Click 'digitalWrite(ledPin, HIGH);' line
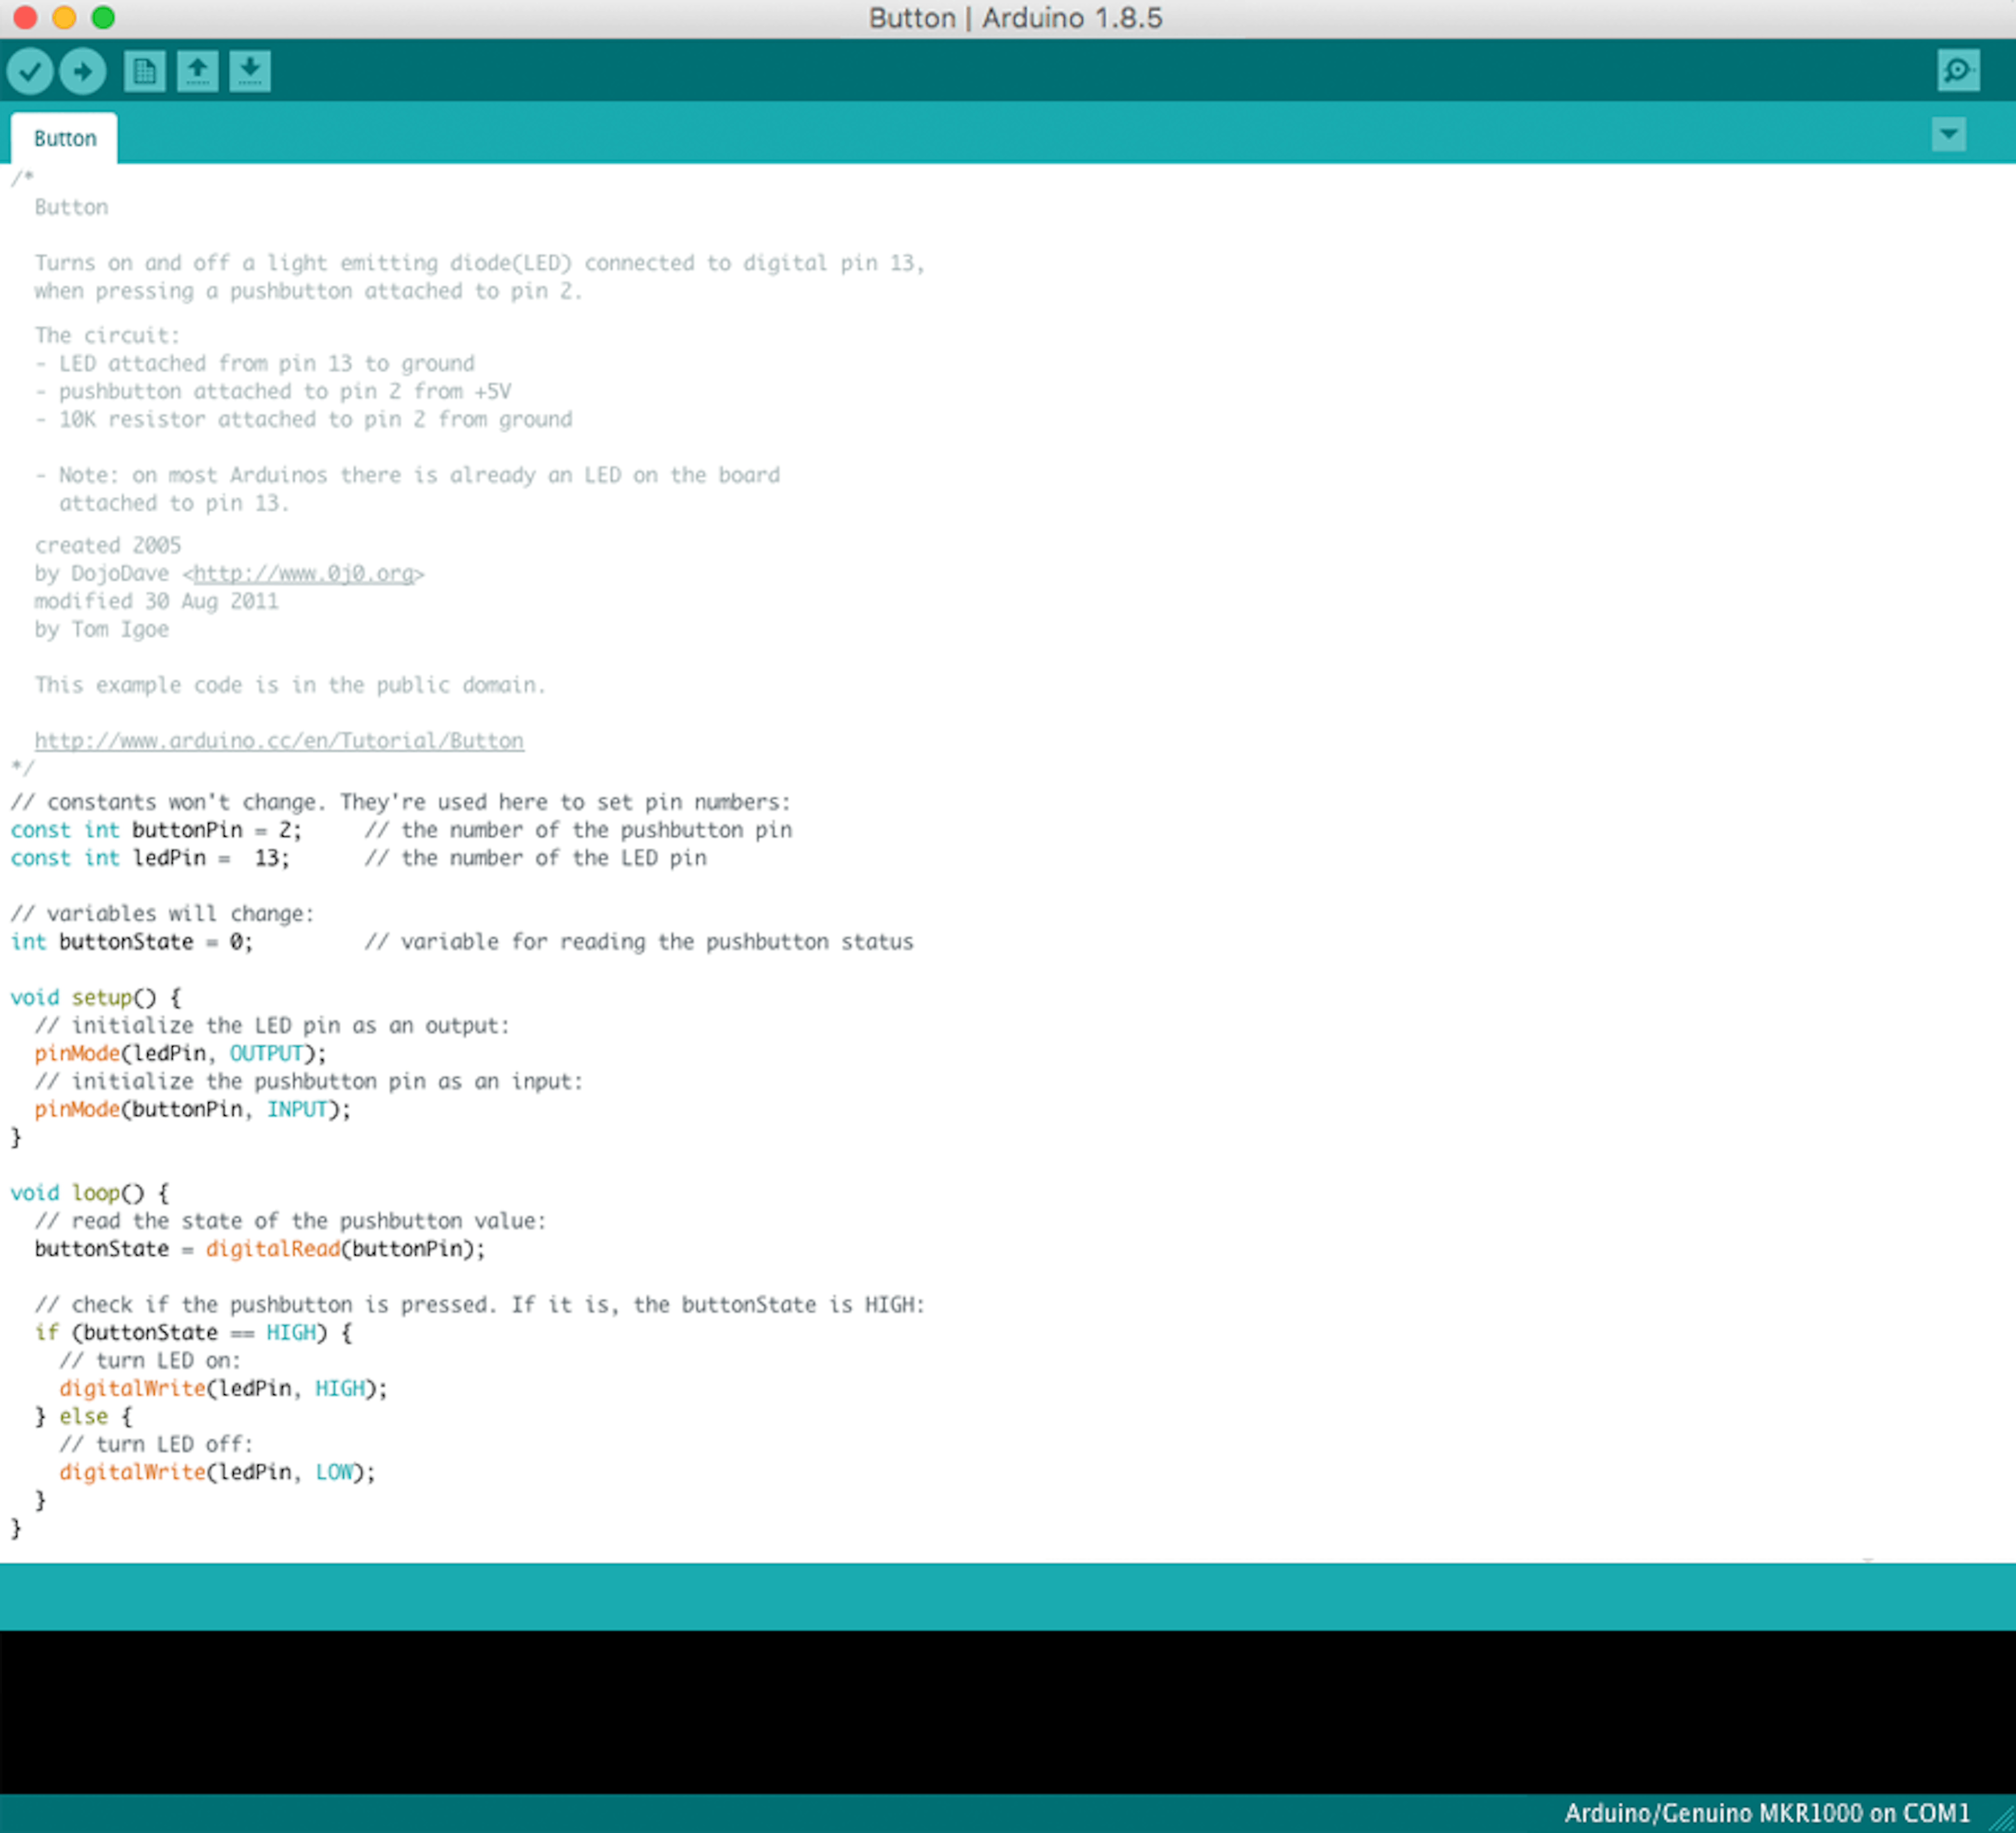 tap(223, 1388)
